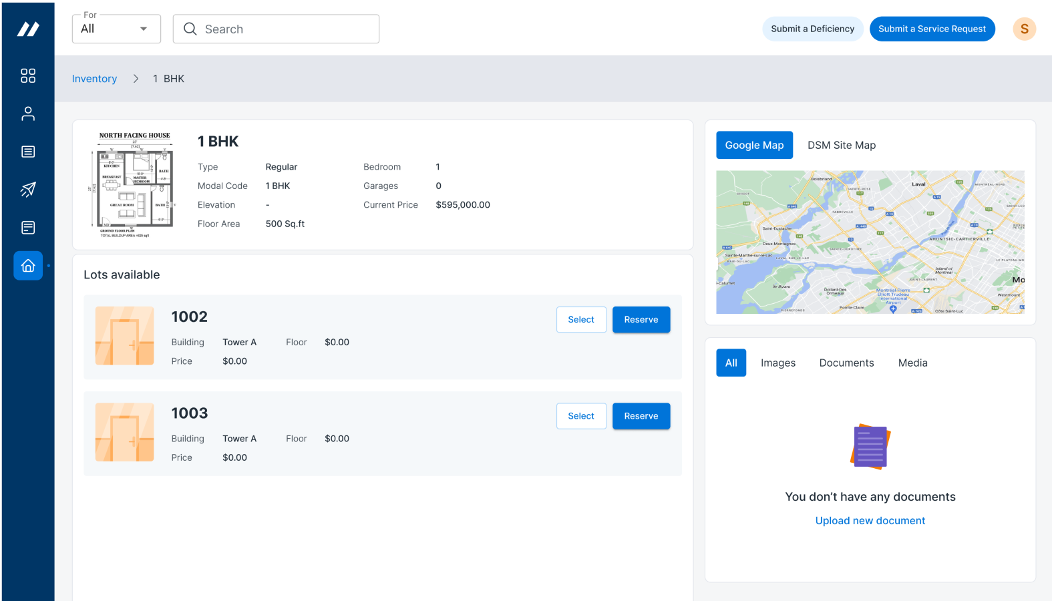Open the home inventory sidebar icon

pos(28,266)
